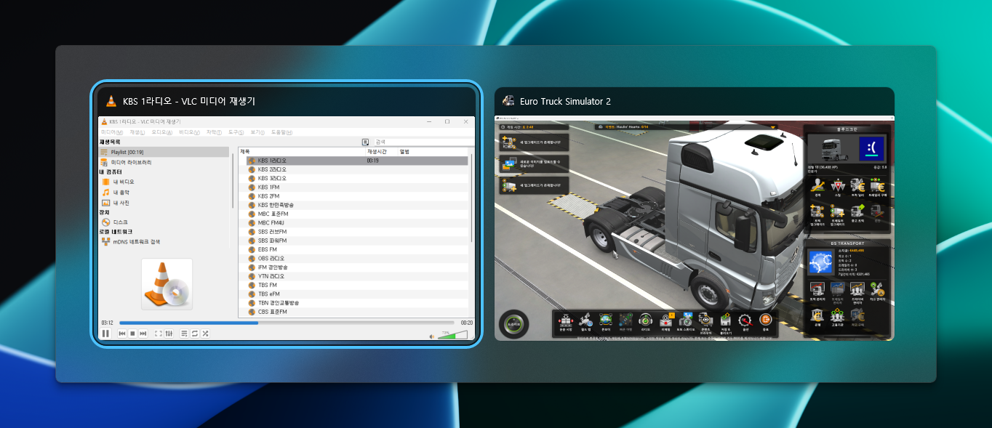
Task: Open the 비디오 menu in VLC
Action: point(189,132)
